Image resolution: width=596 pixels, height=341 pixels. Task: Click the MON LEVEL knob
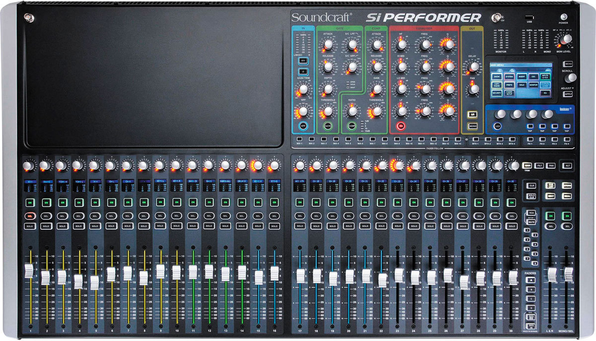[567, 39]
